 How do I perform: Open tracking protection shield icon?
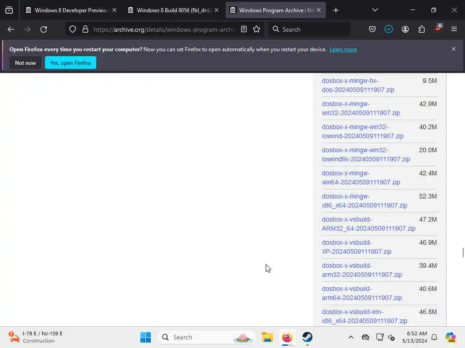[x=73, y=29]
